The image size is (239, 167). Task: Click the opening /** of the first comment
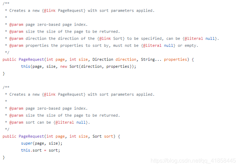pyautogui.click(x=6, y=3)
